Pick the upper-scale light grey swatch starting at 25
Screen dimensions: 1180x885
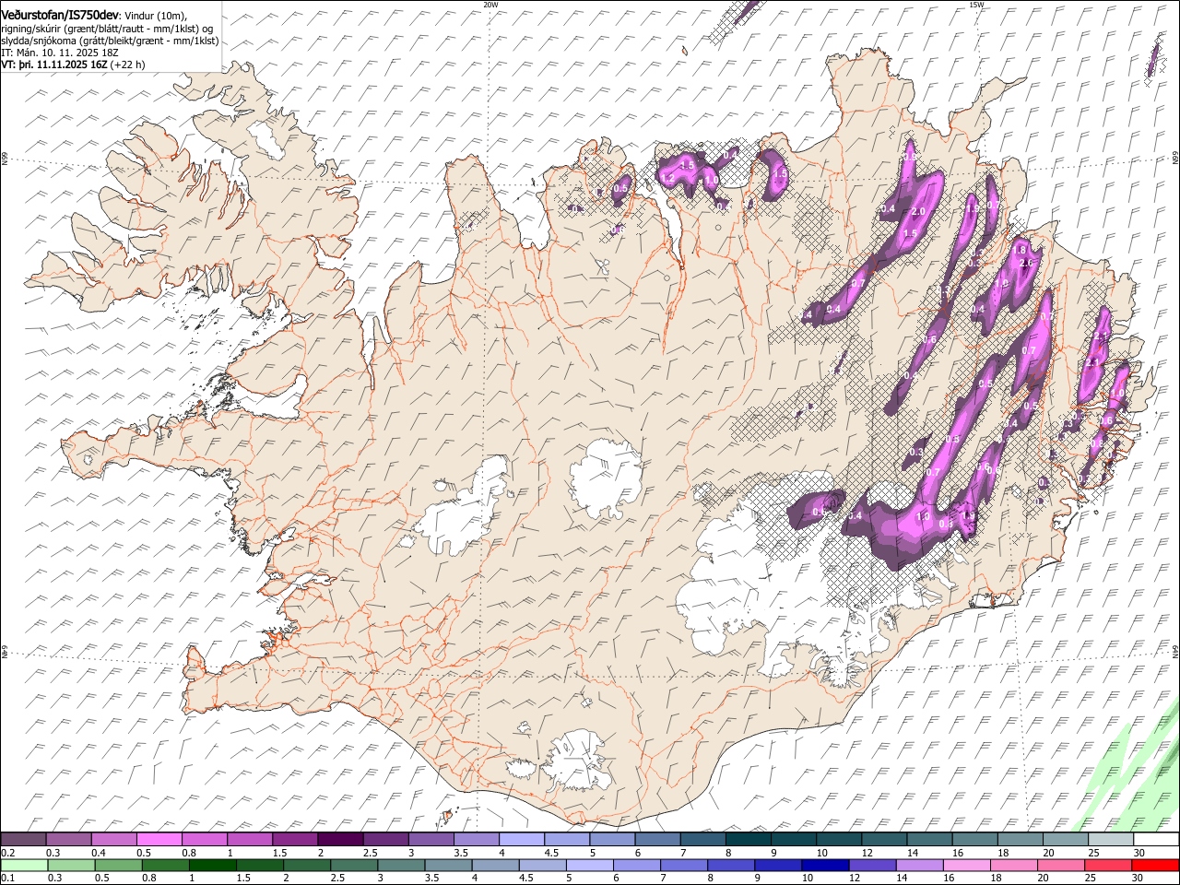pos(1111,839)
